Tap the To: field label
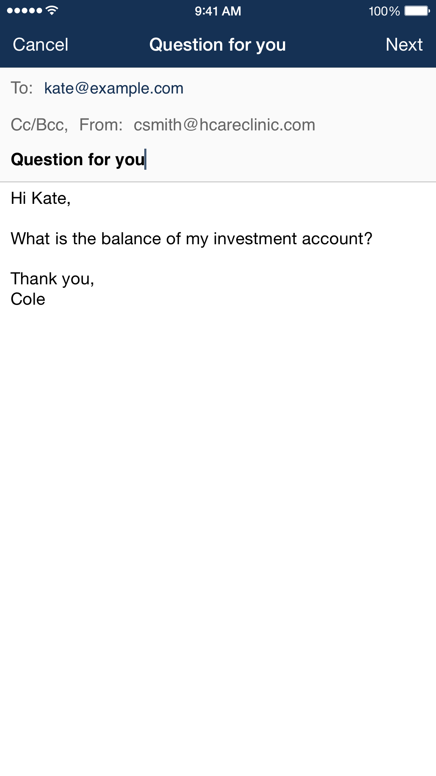436x776 pixels. 22,88
